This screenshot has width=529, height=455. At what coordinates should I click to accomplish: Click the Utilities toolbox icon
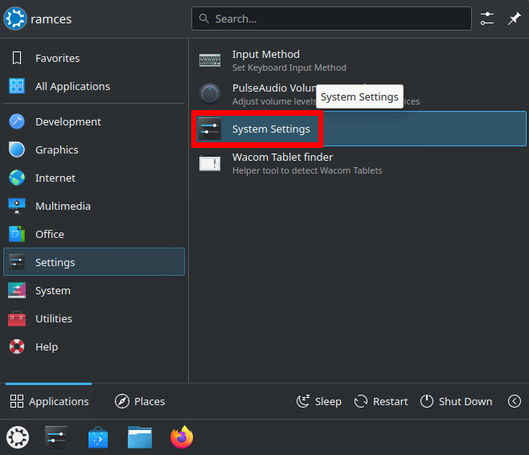(x=17, y=318)
